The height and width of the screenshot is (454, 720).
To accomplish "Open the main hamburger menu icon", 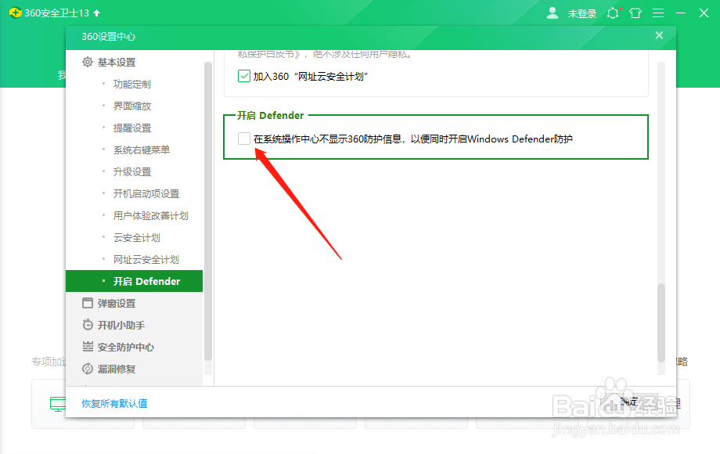I will tap(658, 13).
